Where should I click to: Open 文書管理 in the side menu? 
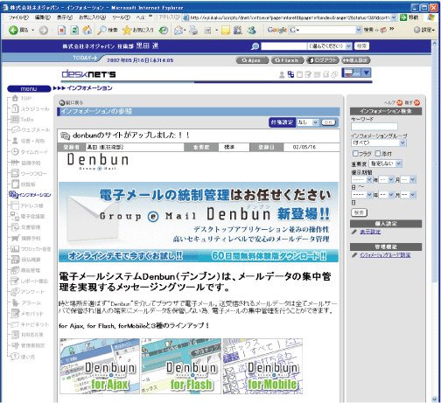point(25,227)
